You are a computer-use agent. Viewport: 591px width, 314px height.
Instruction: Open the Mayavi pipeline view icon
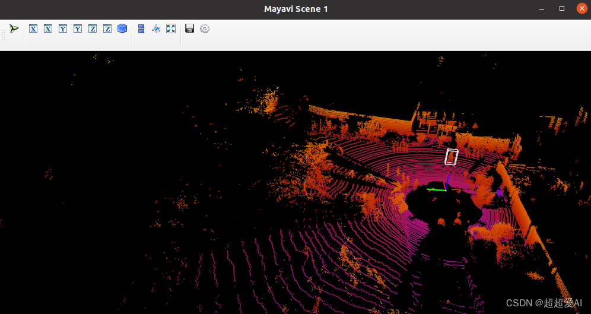(14, 28)
